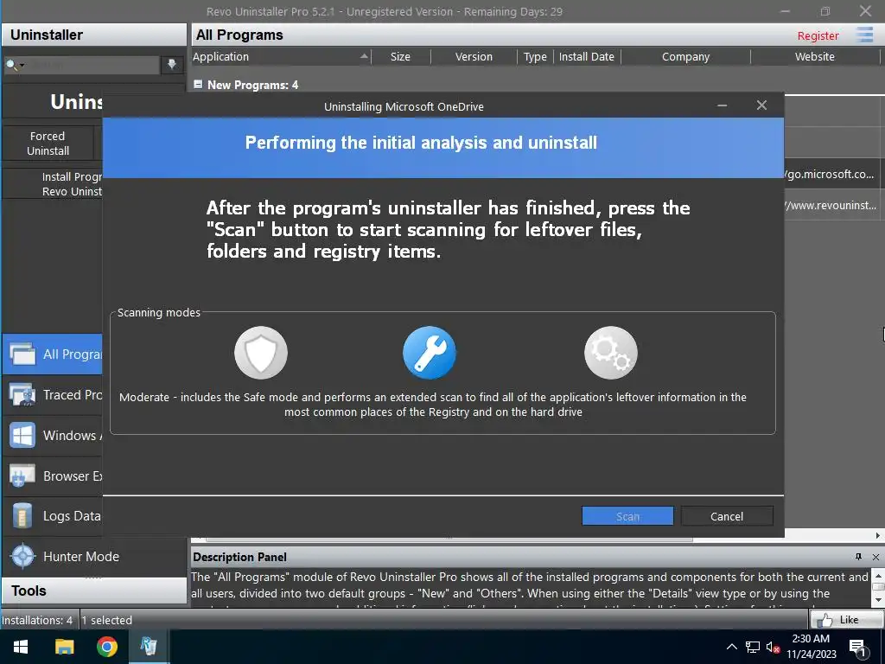This screenshot has height=664, width=885.
Task: Close the Uninstalling Microsoft OneDrive dialog
Action: point(761,105)
